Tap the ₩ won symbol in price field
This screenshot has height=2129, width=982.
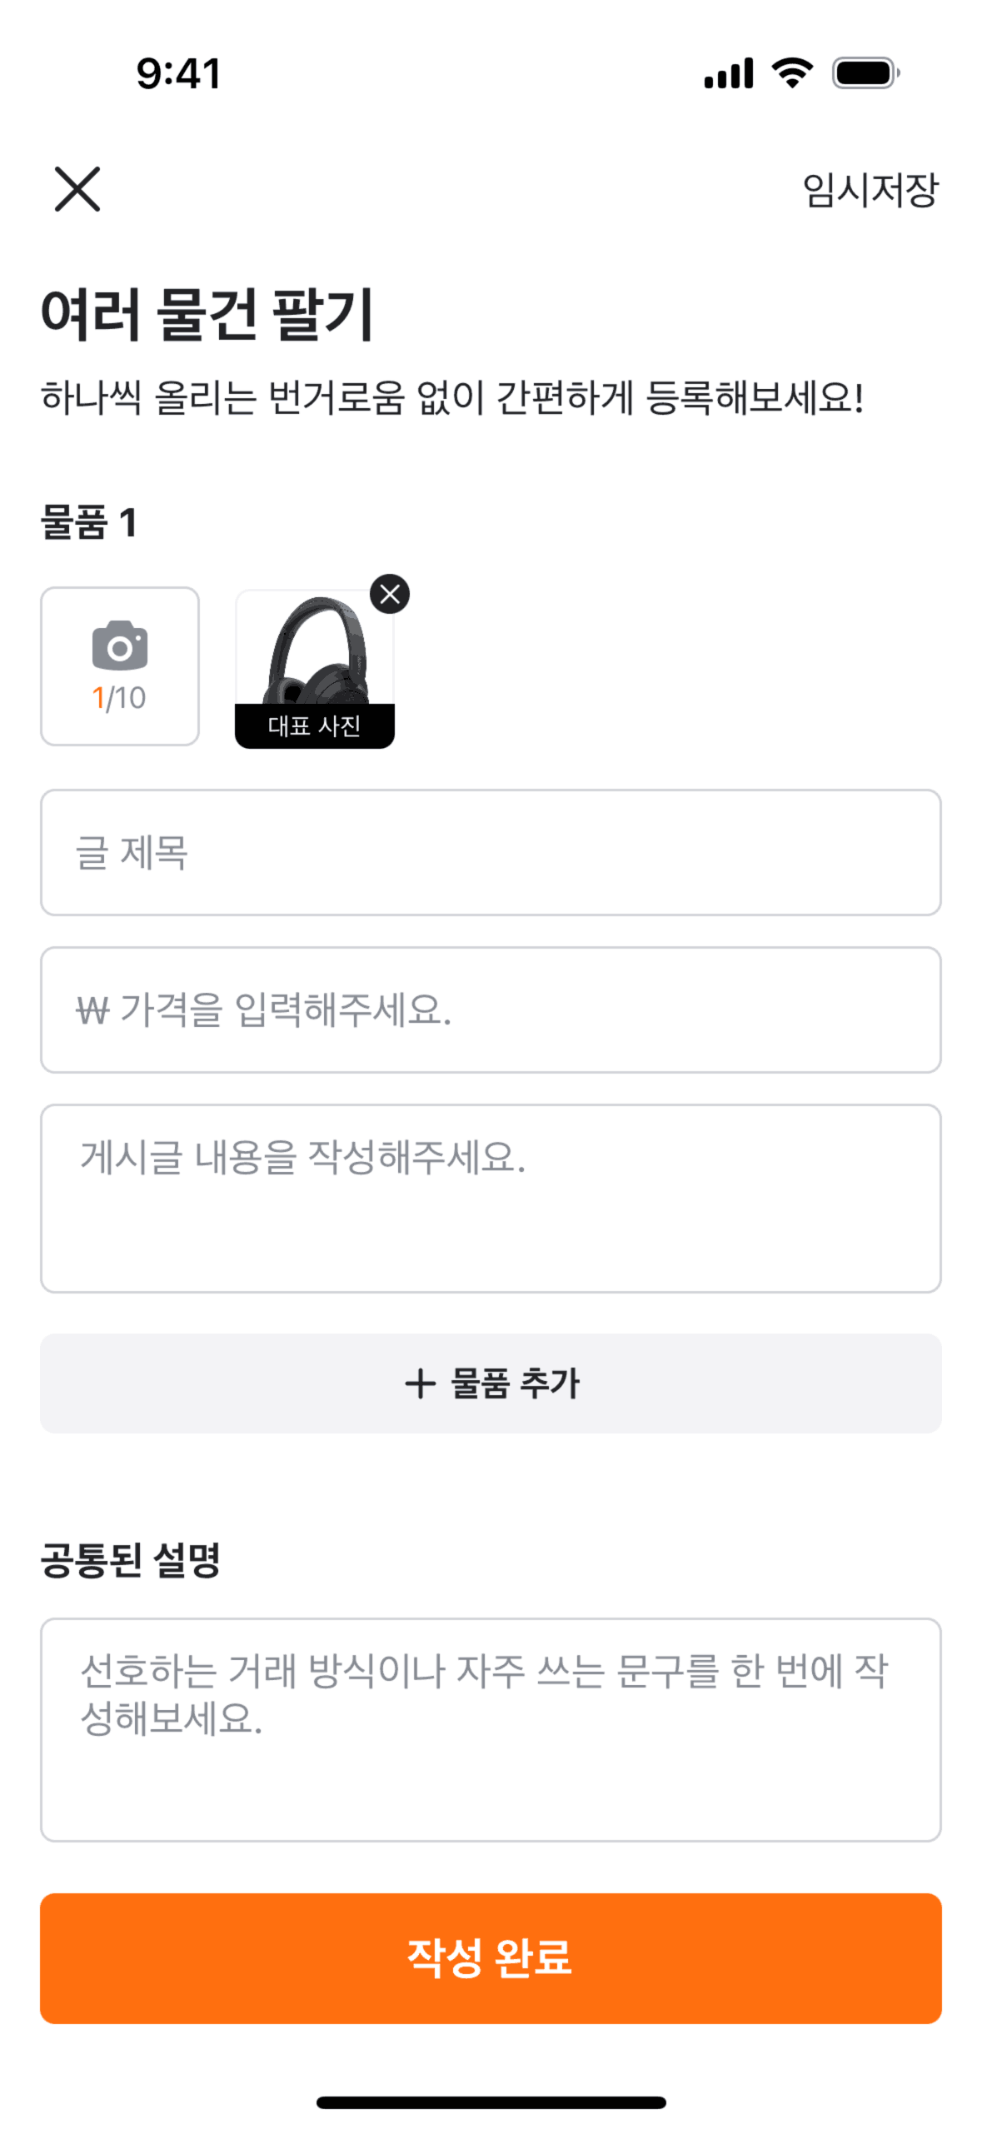(92, 1010)
